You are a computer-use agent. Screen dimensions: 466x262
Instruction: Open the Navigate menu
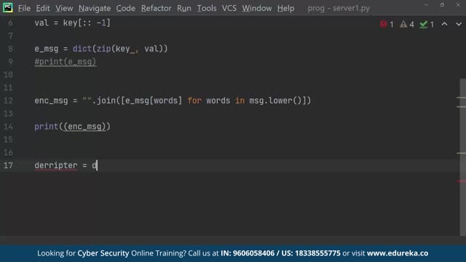[x=95, y=8]
